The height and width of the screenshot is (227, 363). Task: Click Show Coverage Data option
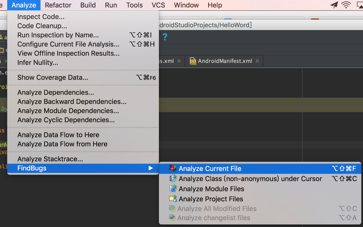53,78
